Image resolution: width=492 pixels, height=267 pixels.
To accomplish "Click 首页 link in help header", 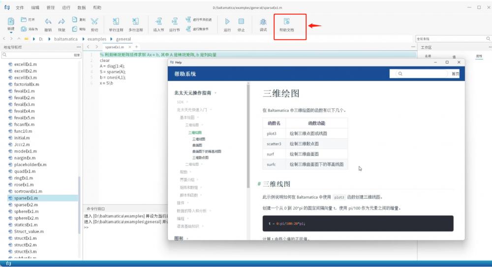I will click(455, 74).
